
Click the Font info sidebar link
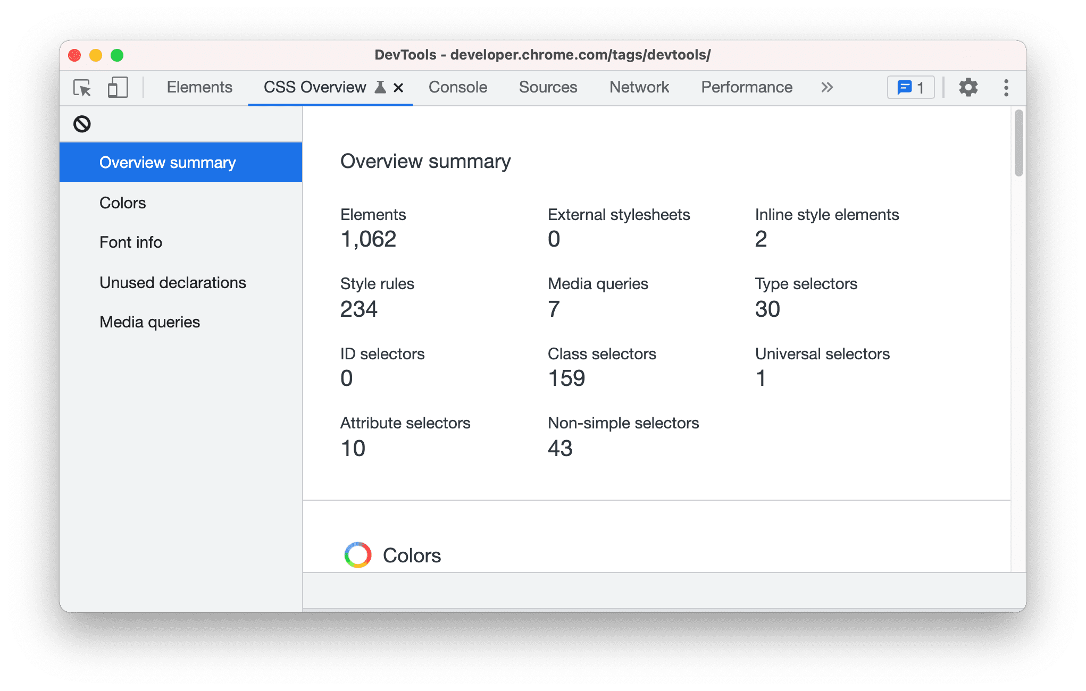(131, 242)
